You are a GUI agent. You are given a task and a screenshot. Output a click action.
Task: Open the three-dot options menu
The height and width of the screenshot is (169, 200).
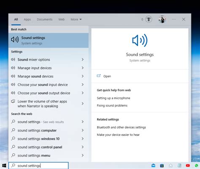(174, 19)
